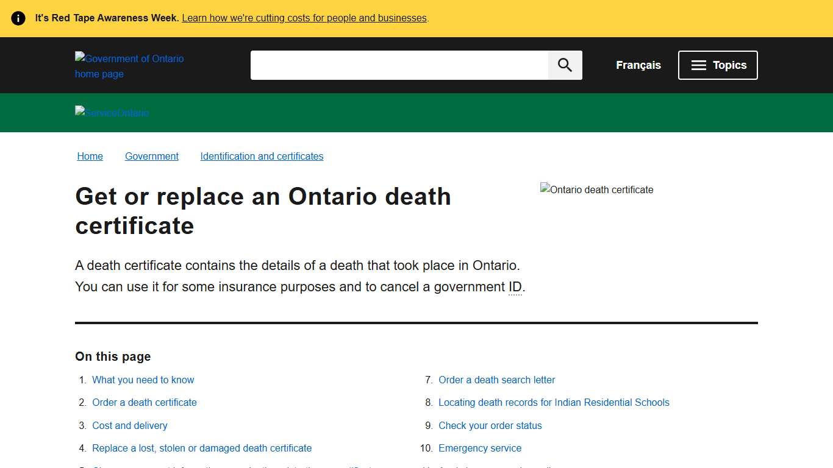Open the Home breadcrumb link
Image resolution: width=833 pixels, height=468 pixels.
click(x=90, y=156)
